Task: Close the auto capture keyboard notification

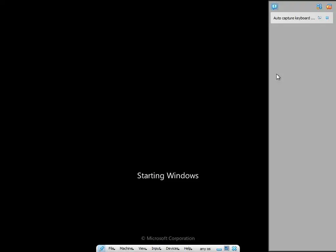Action: coord(327,18)
